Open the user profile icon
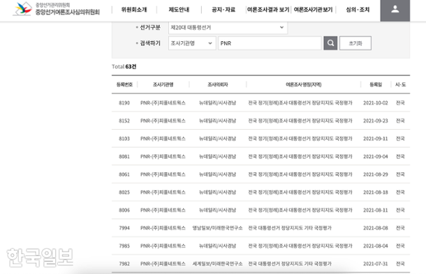 click(x=395, y=10)
